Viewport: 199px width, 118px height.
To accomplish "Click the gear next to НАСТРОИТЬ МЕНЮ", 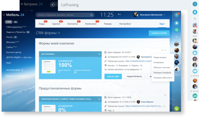I will click(22, 70).
